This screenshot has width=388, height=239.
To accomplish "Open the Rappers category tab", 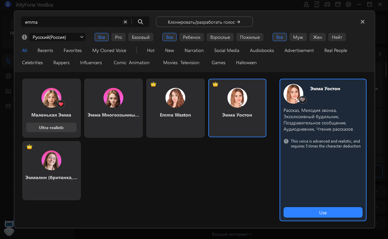I will [x=61, y=63].
